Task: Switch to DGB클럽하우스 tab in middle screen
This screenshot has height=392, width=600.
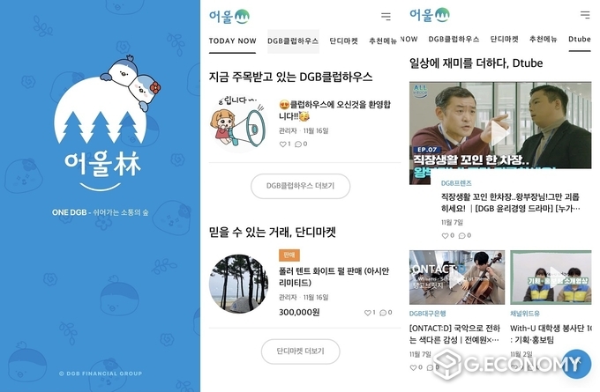Action: click(293, 41)
